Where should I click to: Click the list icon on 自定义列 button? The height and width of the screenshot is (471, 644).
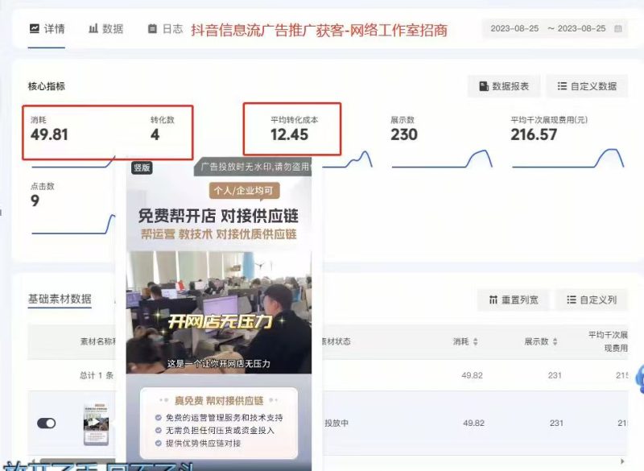[x=572, y=300]
